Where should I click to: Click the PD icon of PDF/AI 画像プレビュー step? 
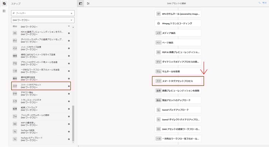15,33
